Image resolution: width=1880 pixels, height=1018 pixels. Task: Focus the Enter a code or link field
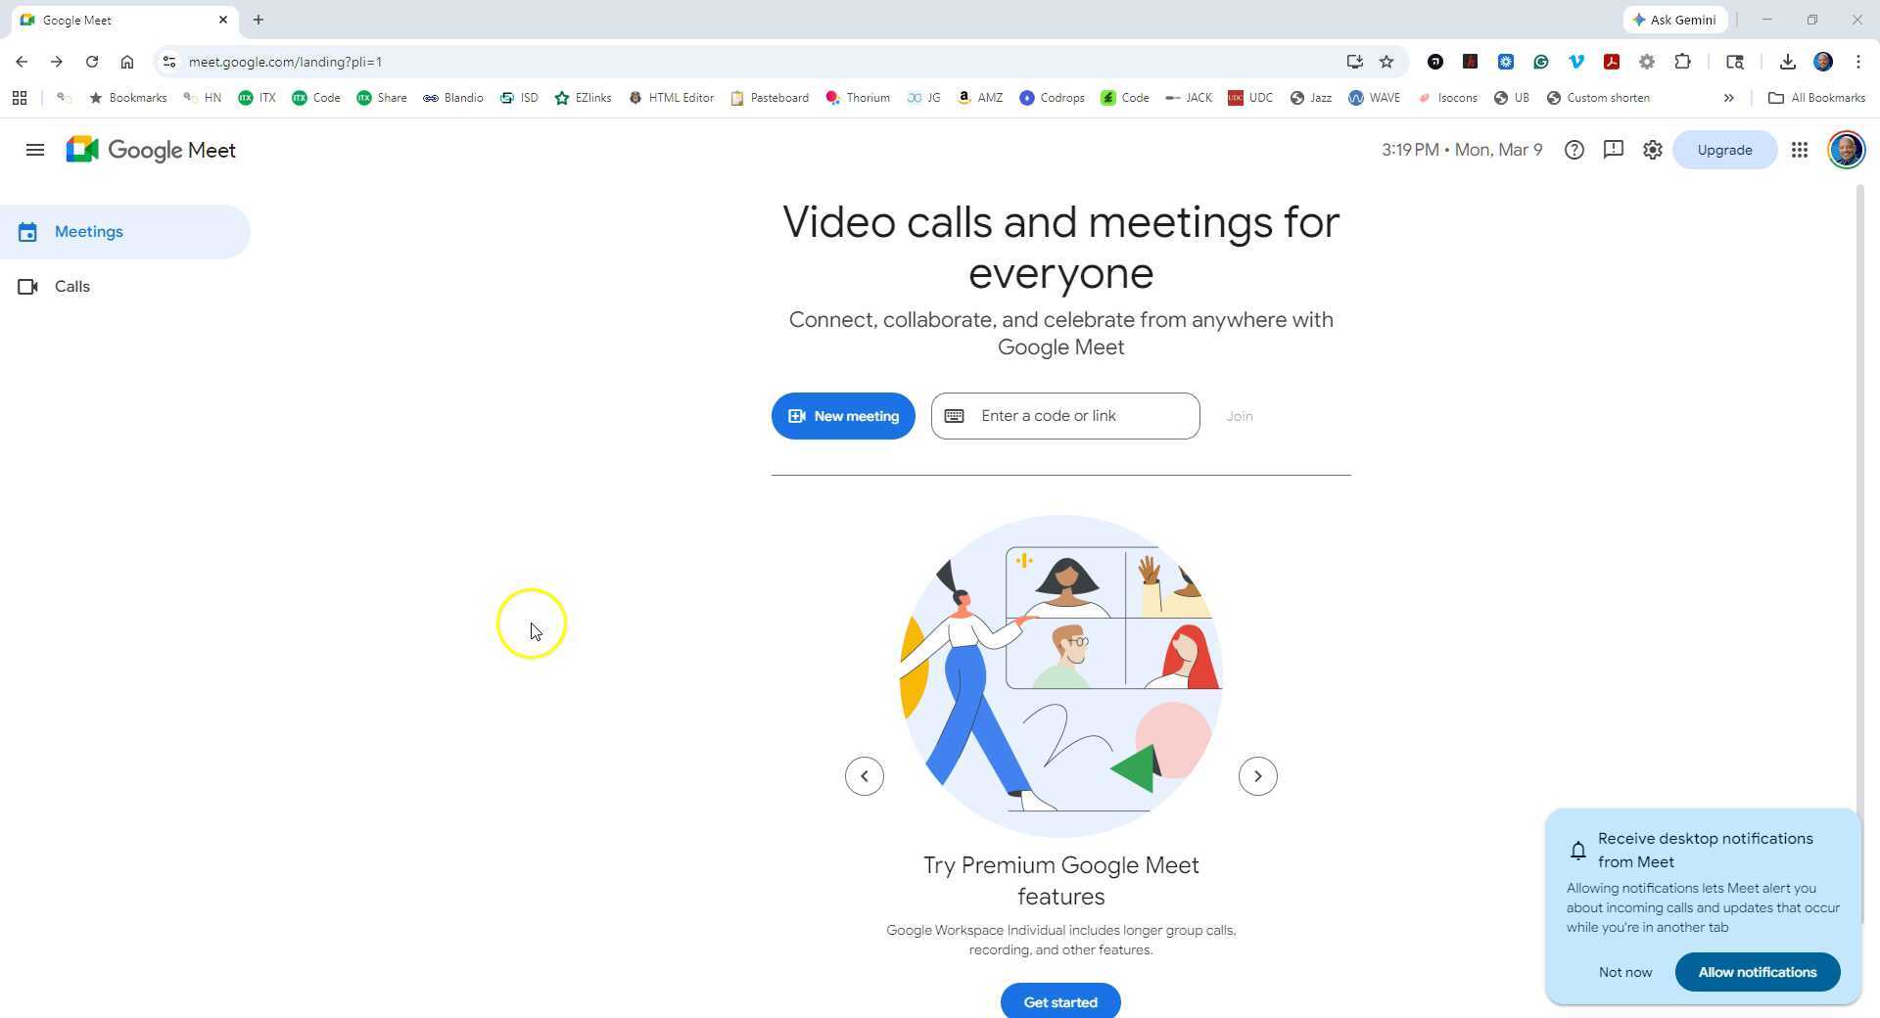1065,416
